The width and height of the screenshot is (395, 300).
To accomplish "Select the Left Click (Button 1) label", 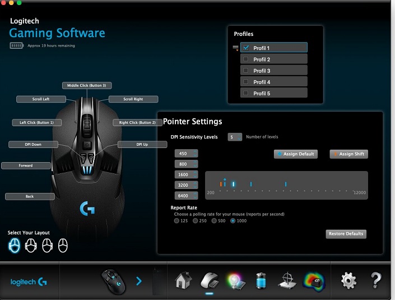I will point(37,122).
